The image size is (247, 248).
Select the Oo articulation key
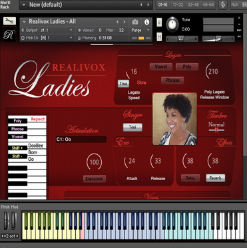31,159
